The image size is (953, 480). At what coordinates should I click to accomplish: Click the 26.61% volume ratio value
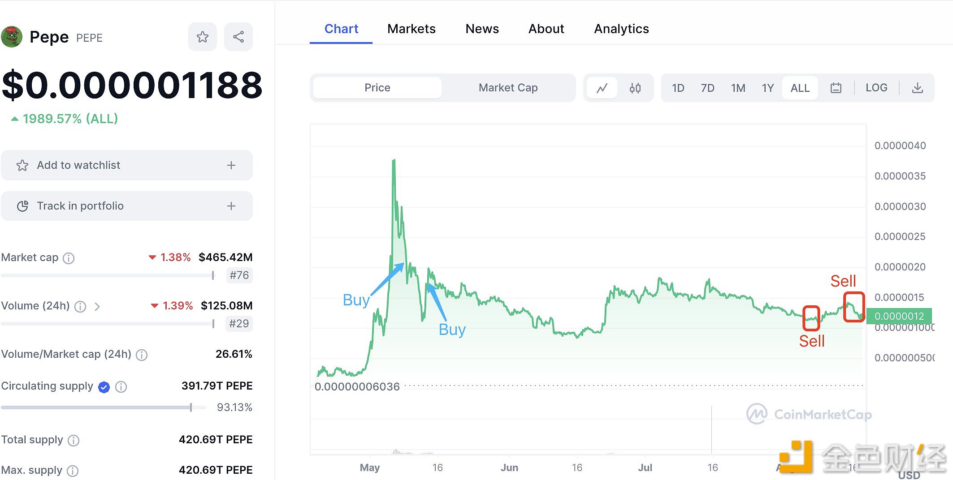(234, 354)
